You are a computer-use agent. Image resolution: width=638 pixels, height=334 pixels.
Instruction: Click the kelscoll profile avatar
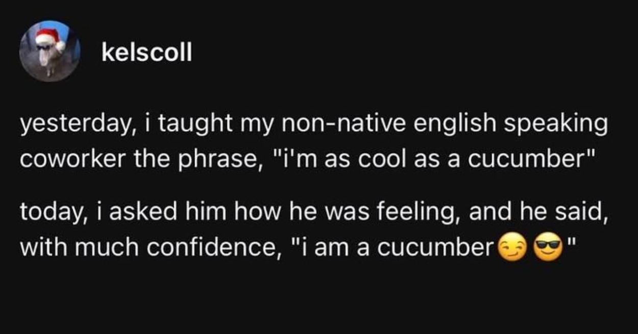[x=50, y=52]
